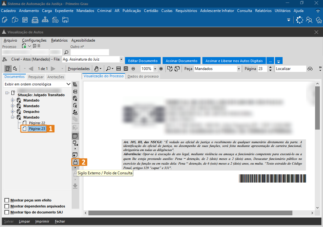
Task: Click the dotted circle loading icon
Action: pyautogui.click(x=300, y=20)
